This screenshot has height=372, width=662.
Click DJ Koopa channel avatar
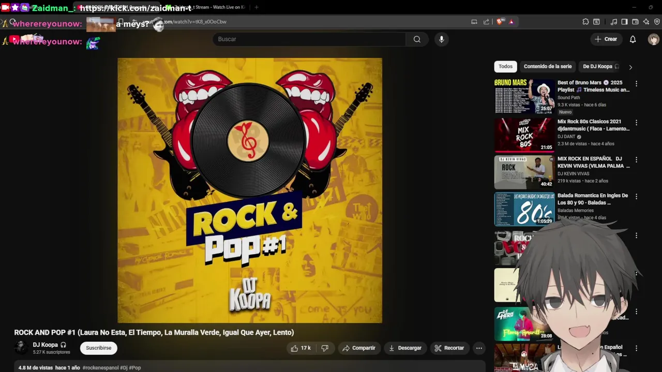(21, 348)
